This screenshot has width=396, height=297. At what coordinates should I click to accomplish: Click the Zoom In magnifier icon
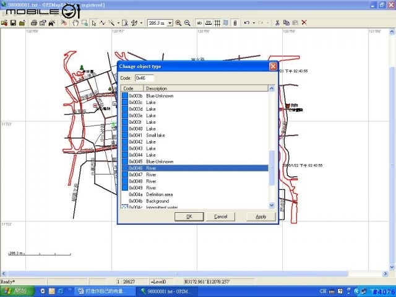tap(178, 23)
